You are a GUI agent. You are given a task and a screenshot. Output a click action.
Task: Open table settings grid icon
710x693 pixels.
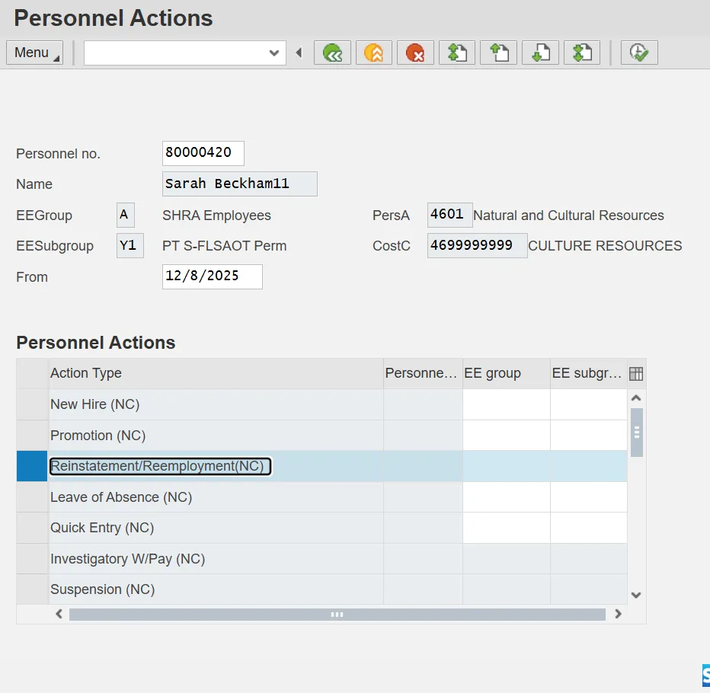pos(636,374)
